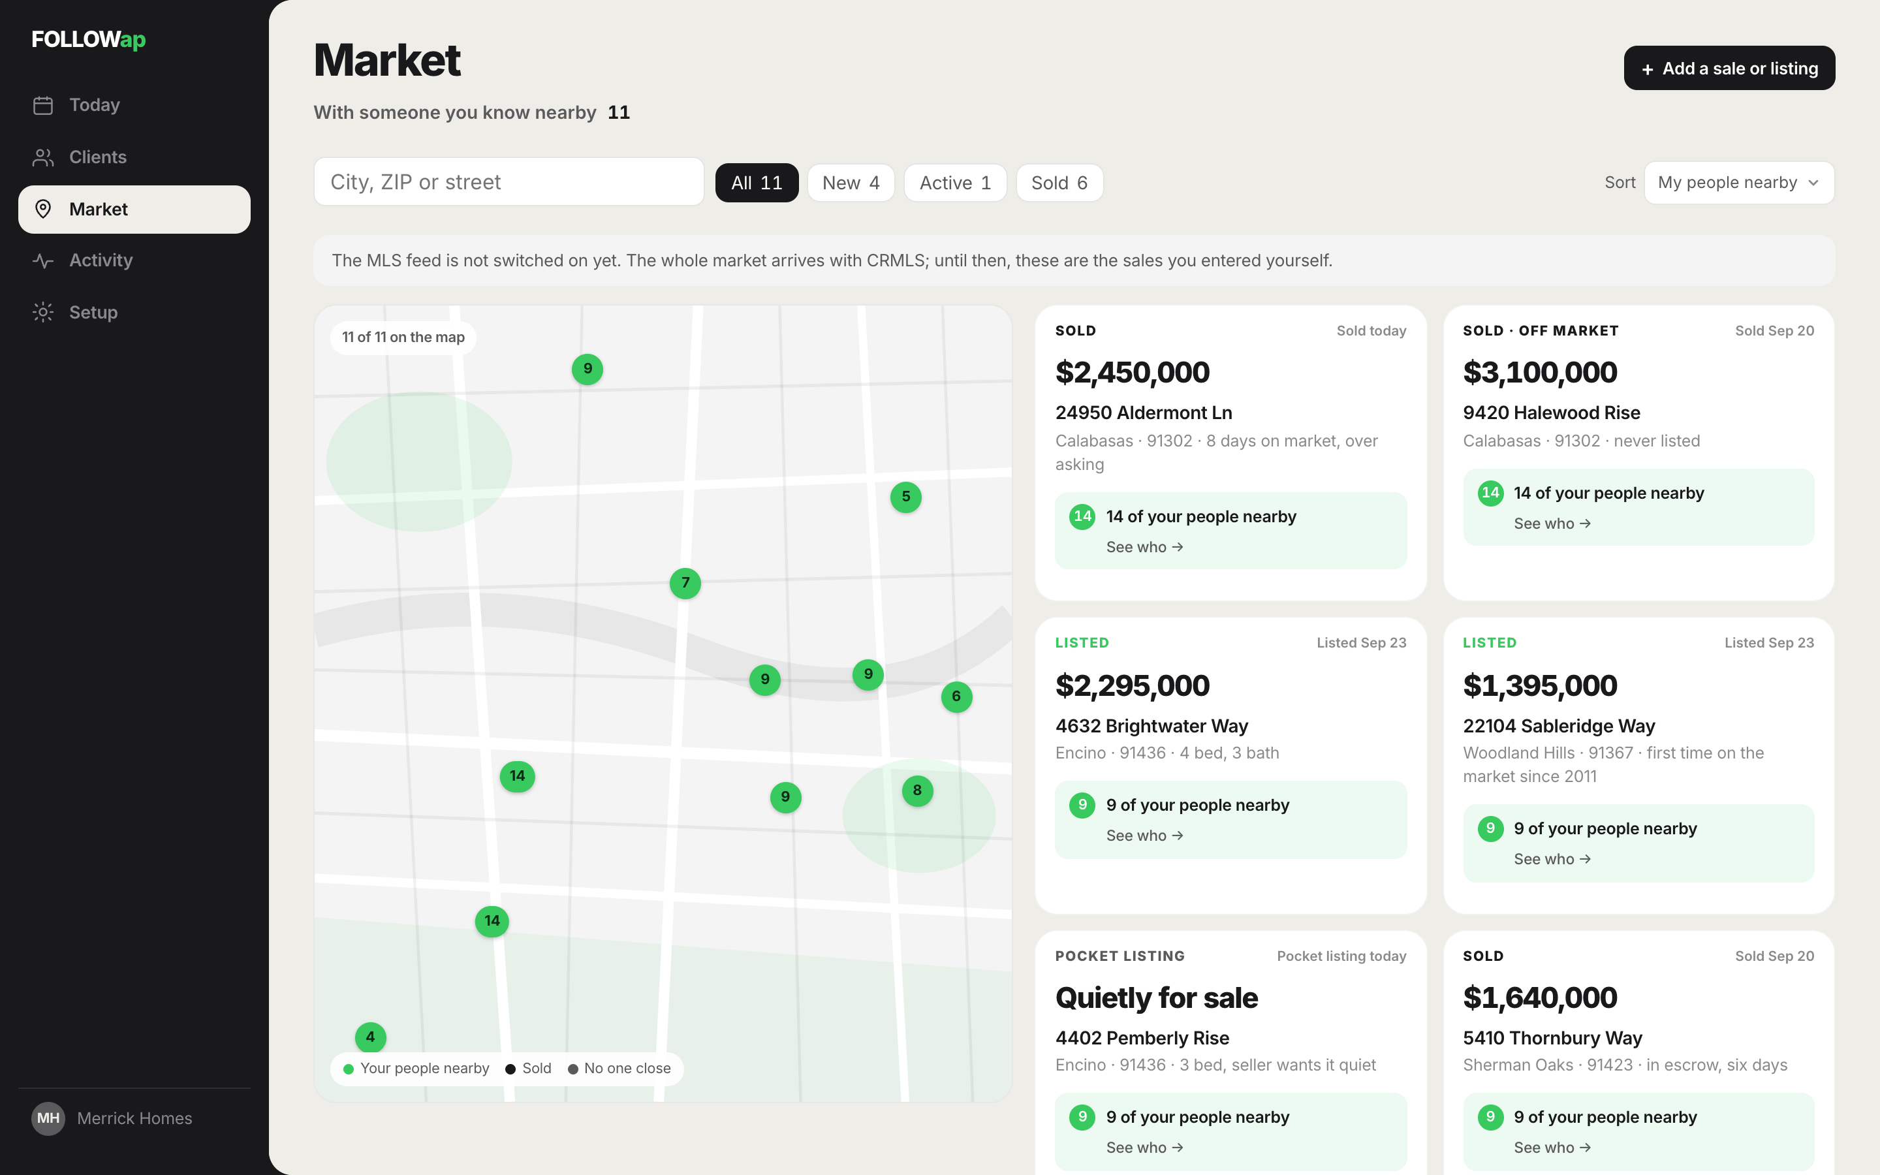Image resolution: width=1880 pixels, height=1175 pixels.
Task: Click the Quietly for sale heading
Action: (1156, 998)
